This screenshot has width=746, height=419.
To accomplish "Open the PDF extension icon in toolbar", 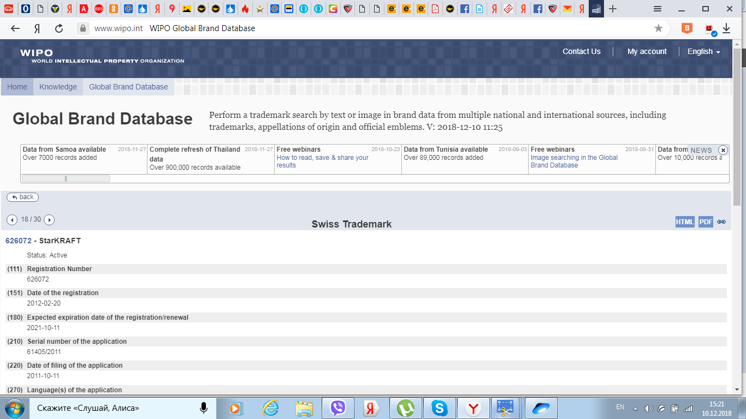I will pyautogui.click(x=710, y=29).
